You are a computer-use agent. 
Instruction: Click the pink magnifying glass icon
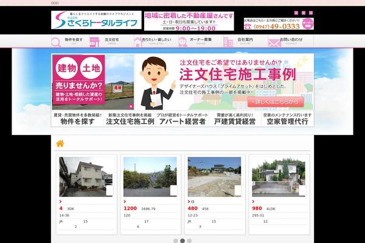pos(56,43)
